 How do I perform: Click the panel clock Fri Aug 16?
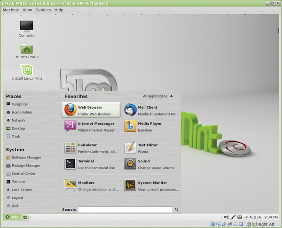click(261, 217)
